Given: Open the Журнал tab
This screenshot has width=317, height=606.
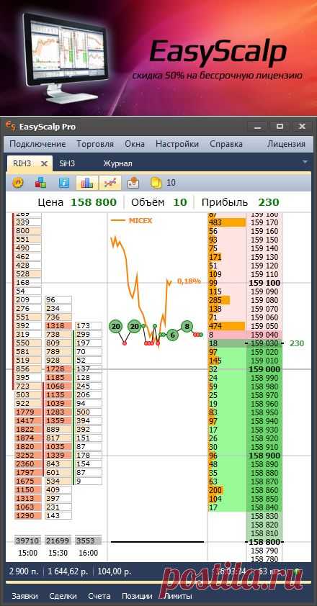Looking at the screenshot, I should [x=117, y=163].
